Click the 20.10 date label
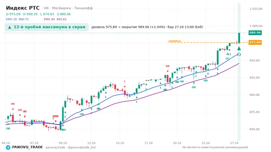 coord(177,143)
